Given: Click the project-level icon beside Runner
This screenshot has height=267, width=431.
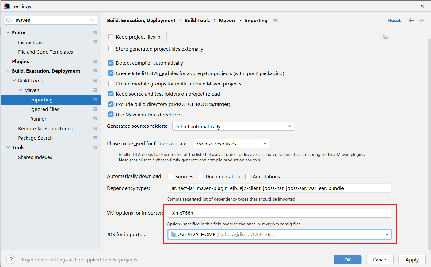Looking at the screenshot, I should tap(95, 119).
